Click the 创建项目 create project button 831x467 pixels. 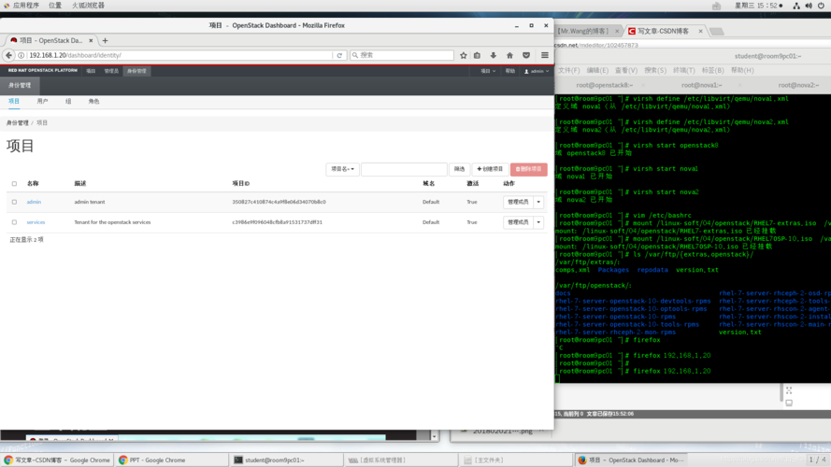click(490, 169)
